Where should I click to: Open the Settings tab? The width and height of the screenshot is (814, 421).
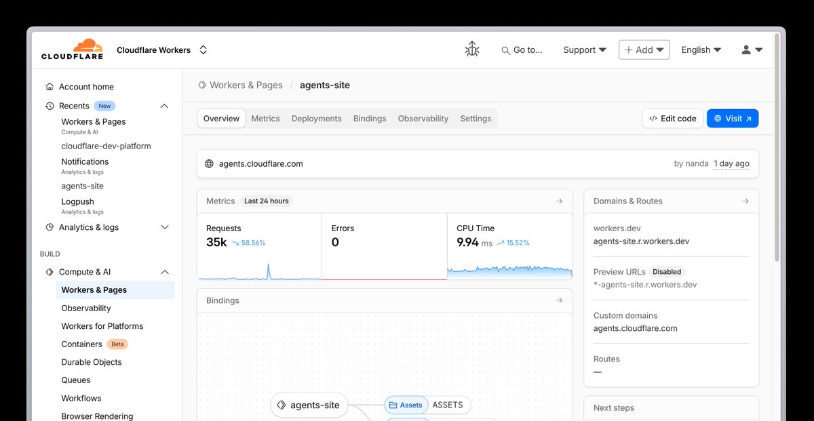(476, 118)
